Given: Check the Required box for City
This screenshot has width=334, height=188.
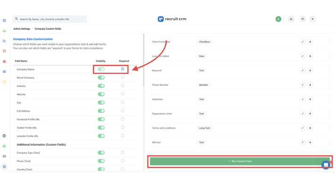Looking at the screenshot, I should pyautogui.click(x=123, y=102).
